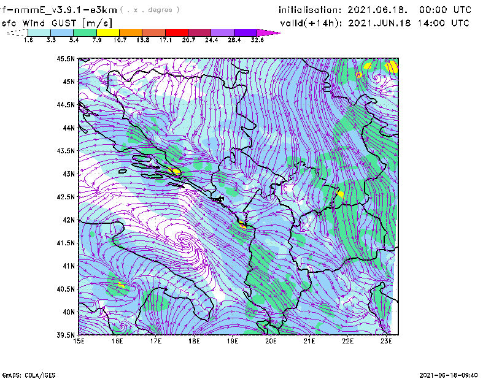Click the '17E' longitude label
The width and height of the screenshot is (491, 379).
(x=156, y=341)
